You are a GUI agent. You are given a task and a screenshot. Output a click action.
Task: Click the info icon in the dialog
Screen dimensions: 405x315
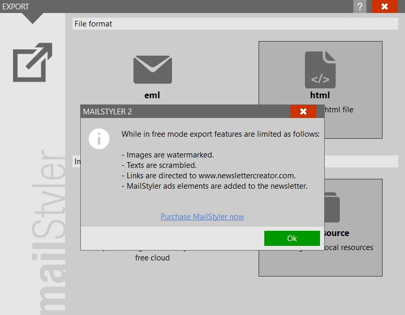[99, 139]
